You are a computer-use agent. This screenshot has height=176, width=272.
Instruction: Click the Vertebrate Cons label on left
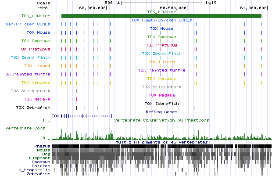pos(24,128)
